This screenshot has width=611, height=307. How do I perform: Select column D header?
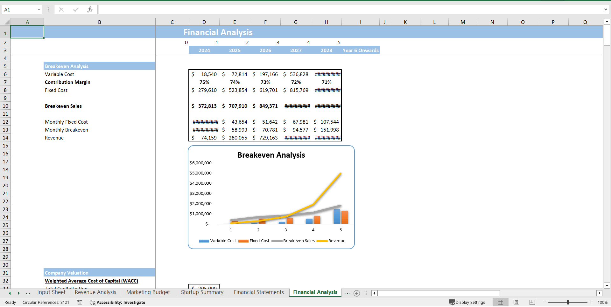tap(204, 22)
